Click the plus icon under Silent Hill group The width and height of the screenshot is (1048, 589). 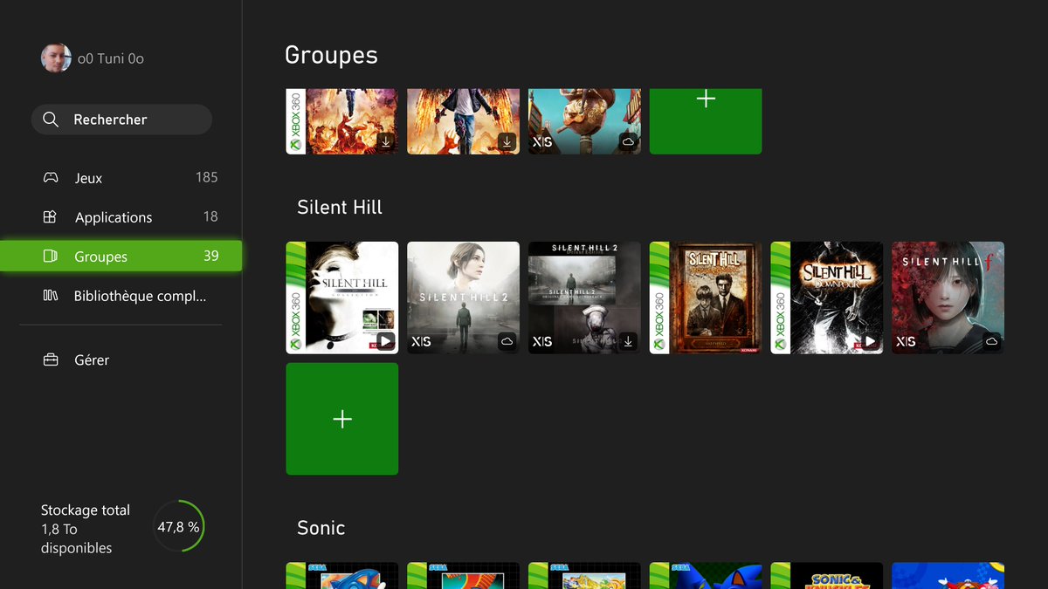342,420
